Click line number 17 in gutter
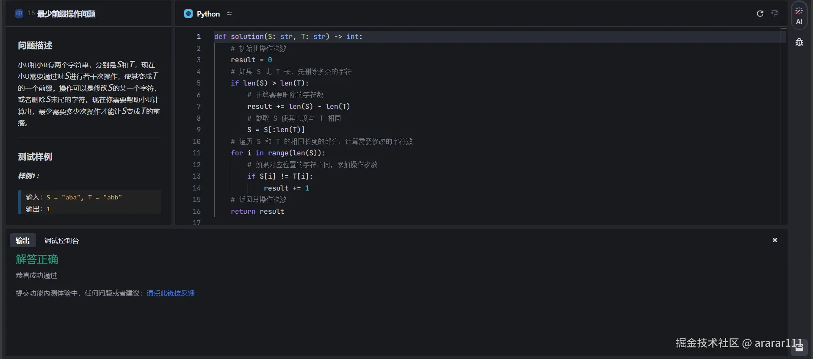813x359 pixels. 196,222
